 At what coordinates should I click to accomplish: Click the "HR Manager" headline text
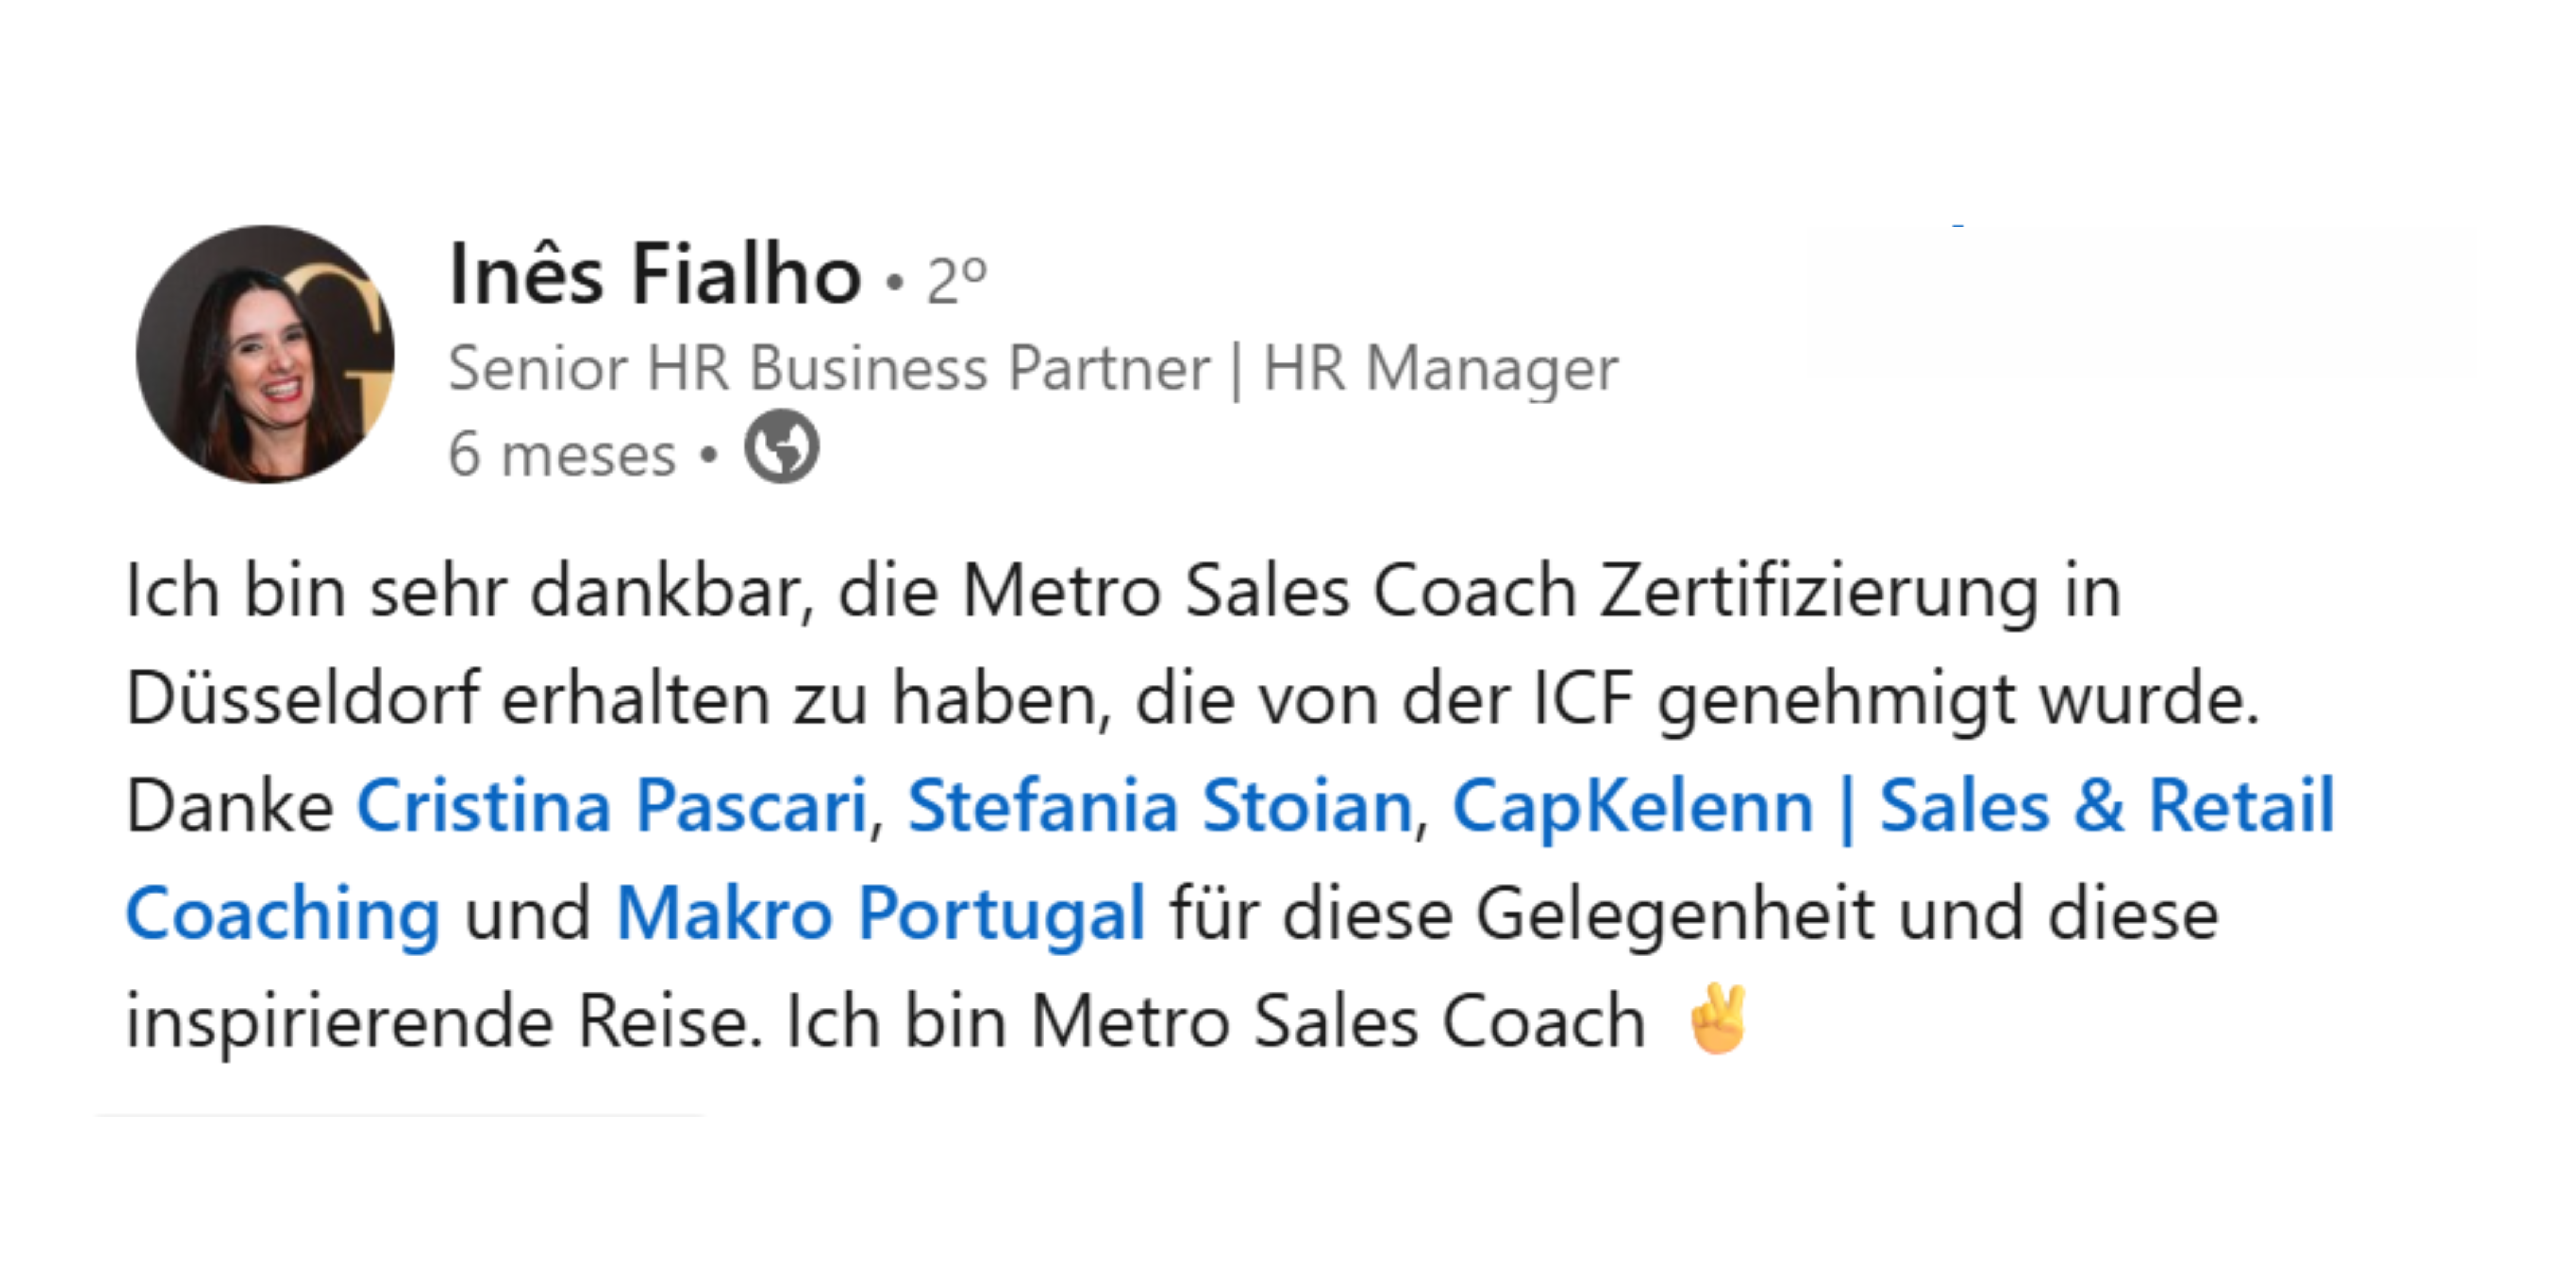coord(1440,369)
